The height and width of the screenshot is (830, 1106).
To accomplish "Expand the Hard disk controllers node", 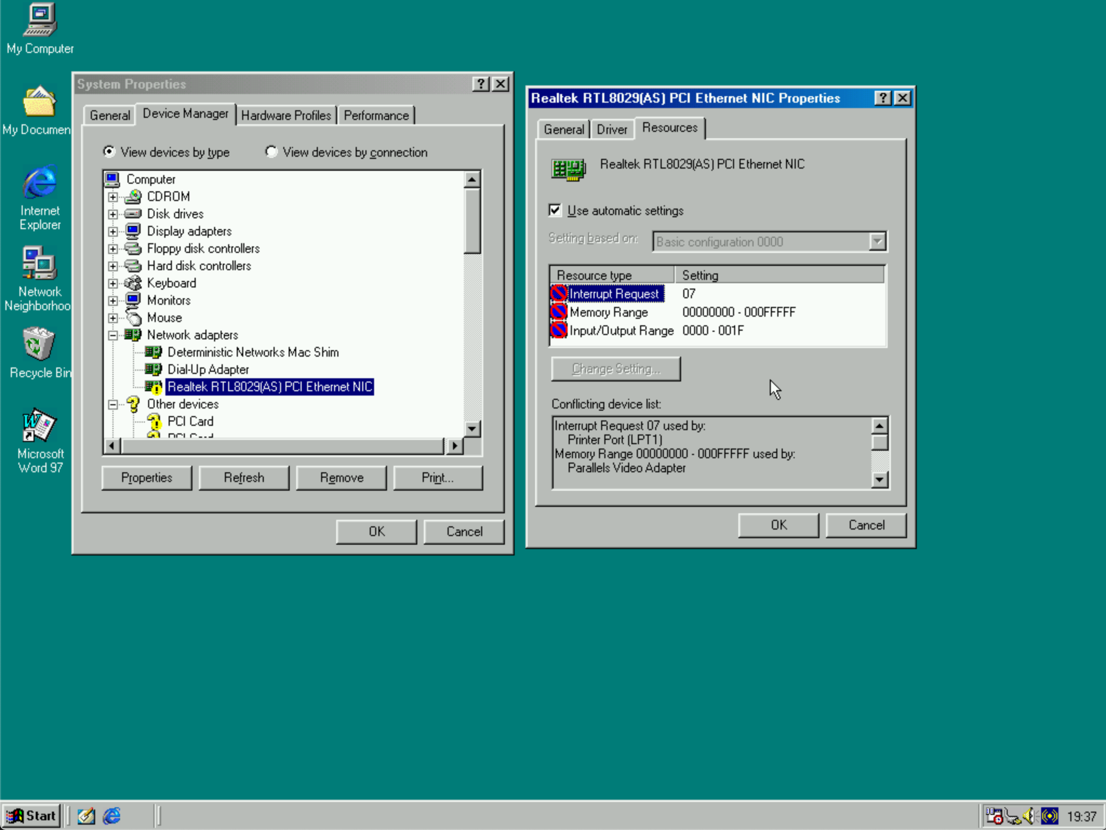I will point(112,266).
